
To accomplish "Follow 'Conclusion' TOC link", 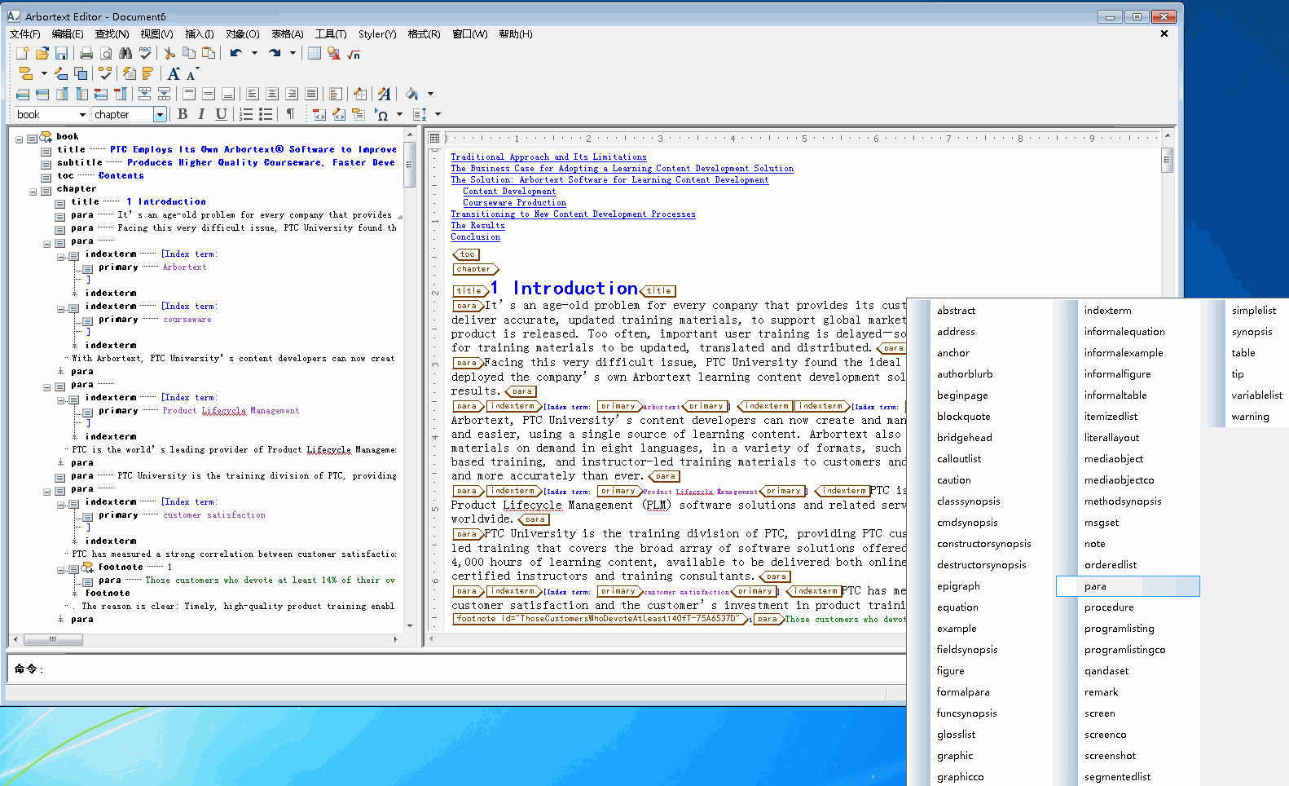I will click(476, 236).
